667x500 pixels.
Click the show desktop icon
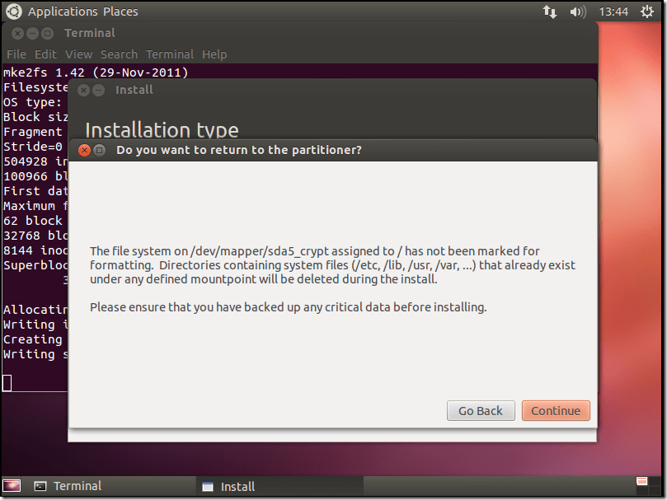point(12,486)
